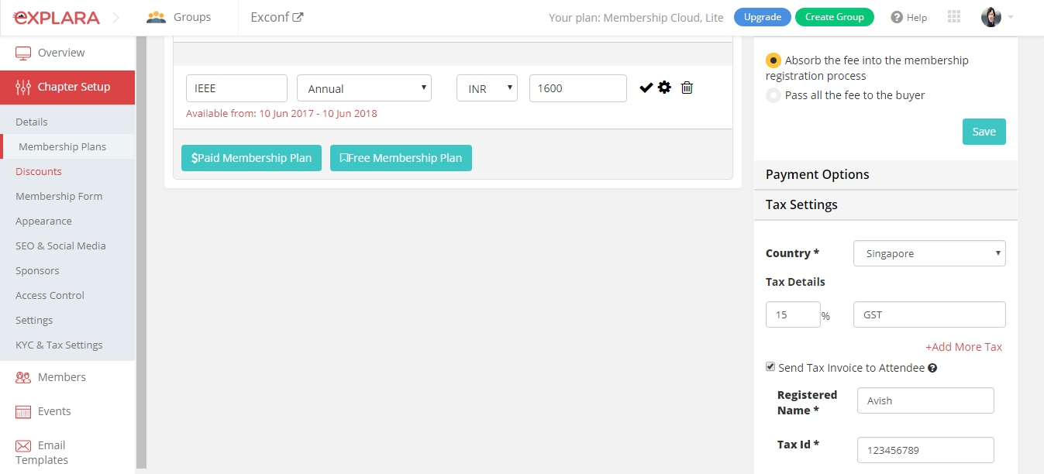Open IEEE plan settings gear

click(664, 88)
